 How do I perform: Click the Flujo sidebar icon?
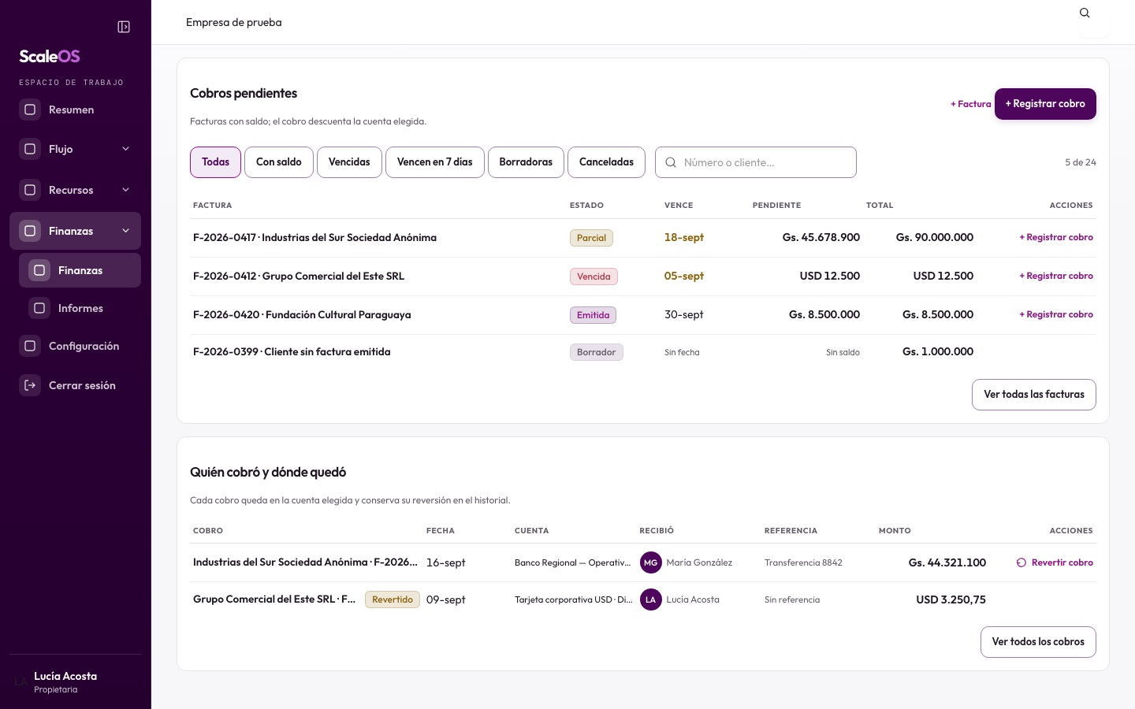30,149
